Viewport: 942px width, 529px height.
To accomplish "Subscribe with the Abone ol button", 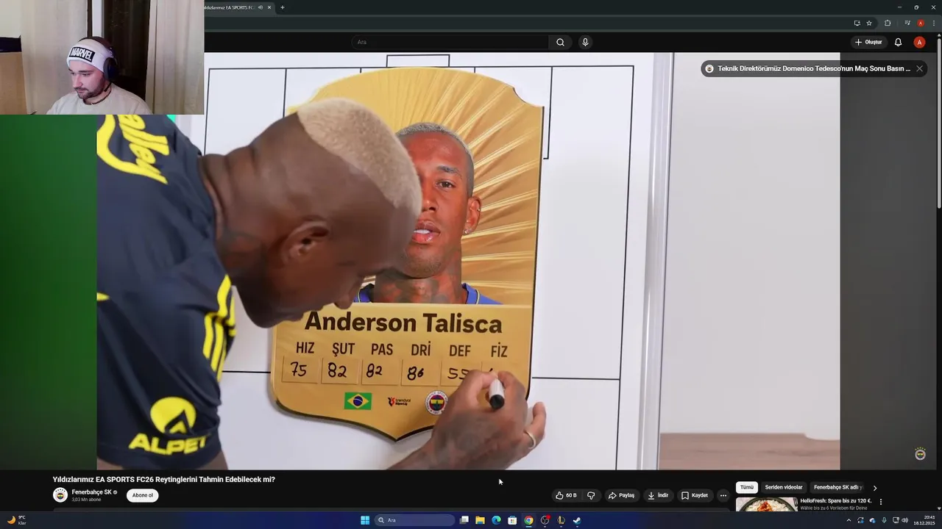I will coord(143,495).
